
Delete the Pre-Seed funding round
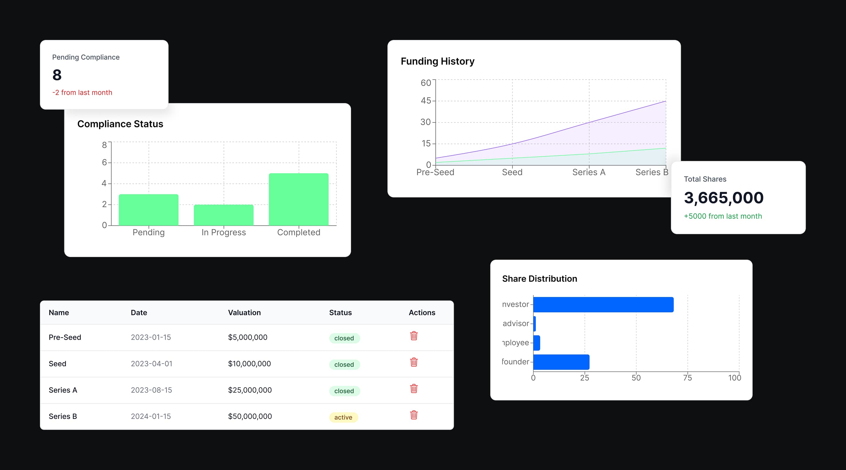pyautogui.click(x=414, y=336)
